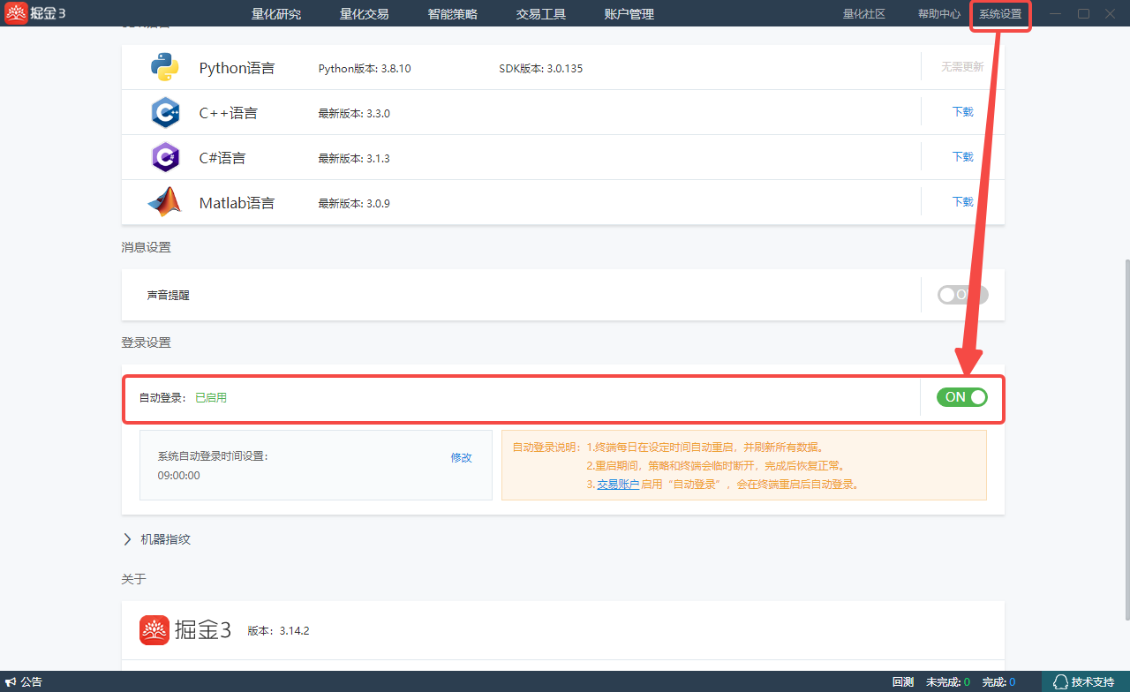Click the 已启用 status text

click(211, 398)
